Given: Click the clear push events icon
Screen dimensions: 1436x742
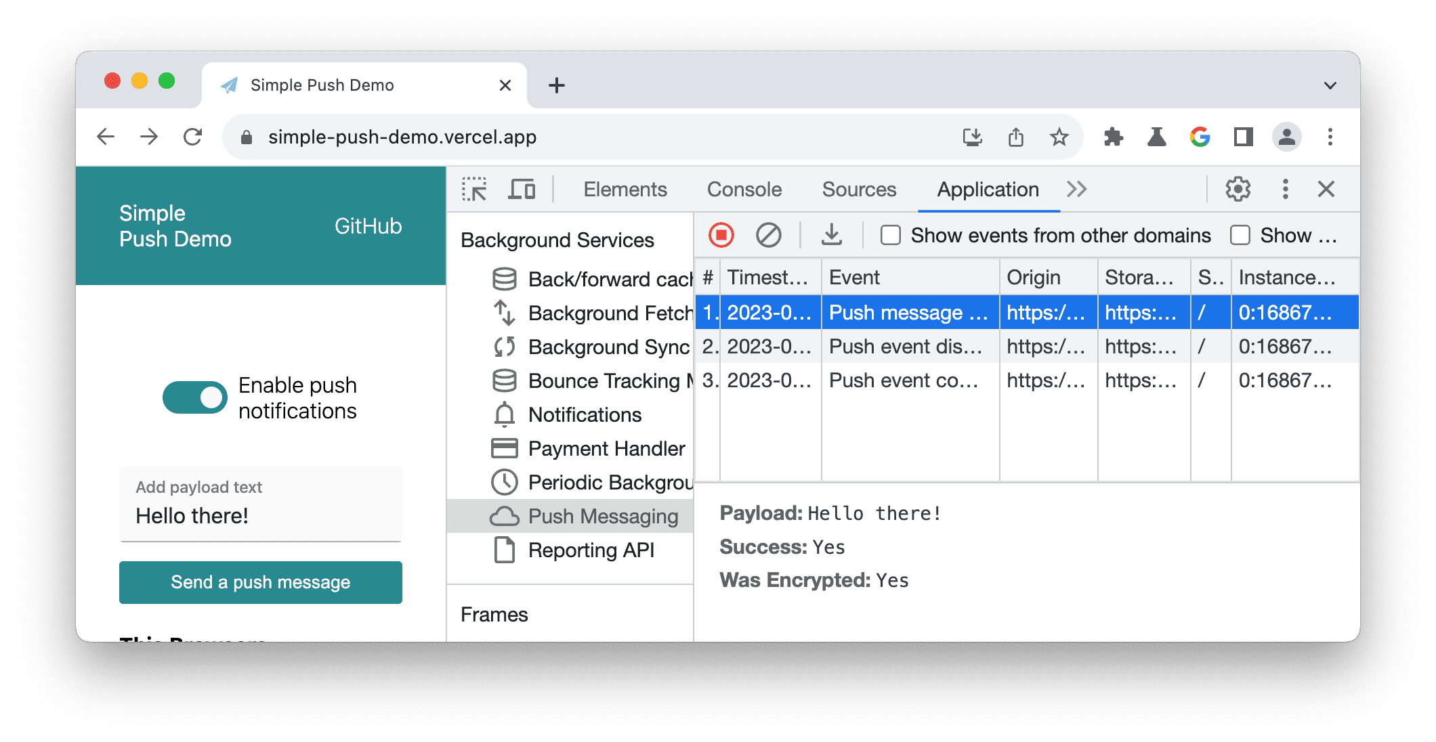Looking at the screenshot, I should [769, 236].
